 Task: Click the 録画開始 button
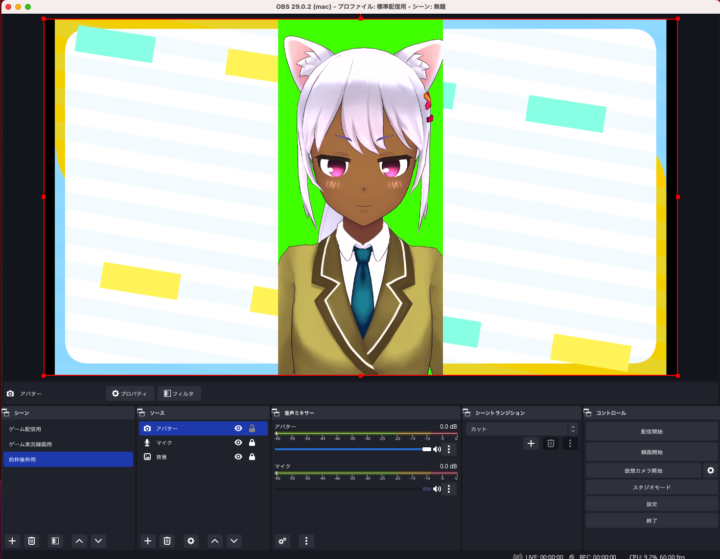(x=651, y=452)
